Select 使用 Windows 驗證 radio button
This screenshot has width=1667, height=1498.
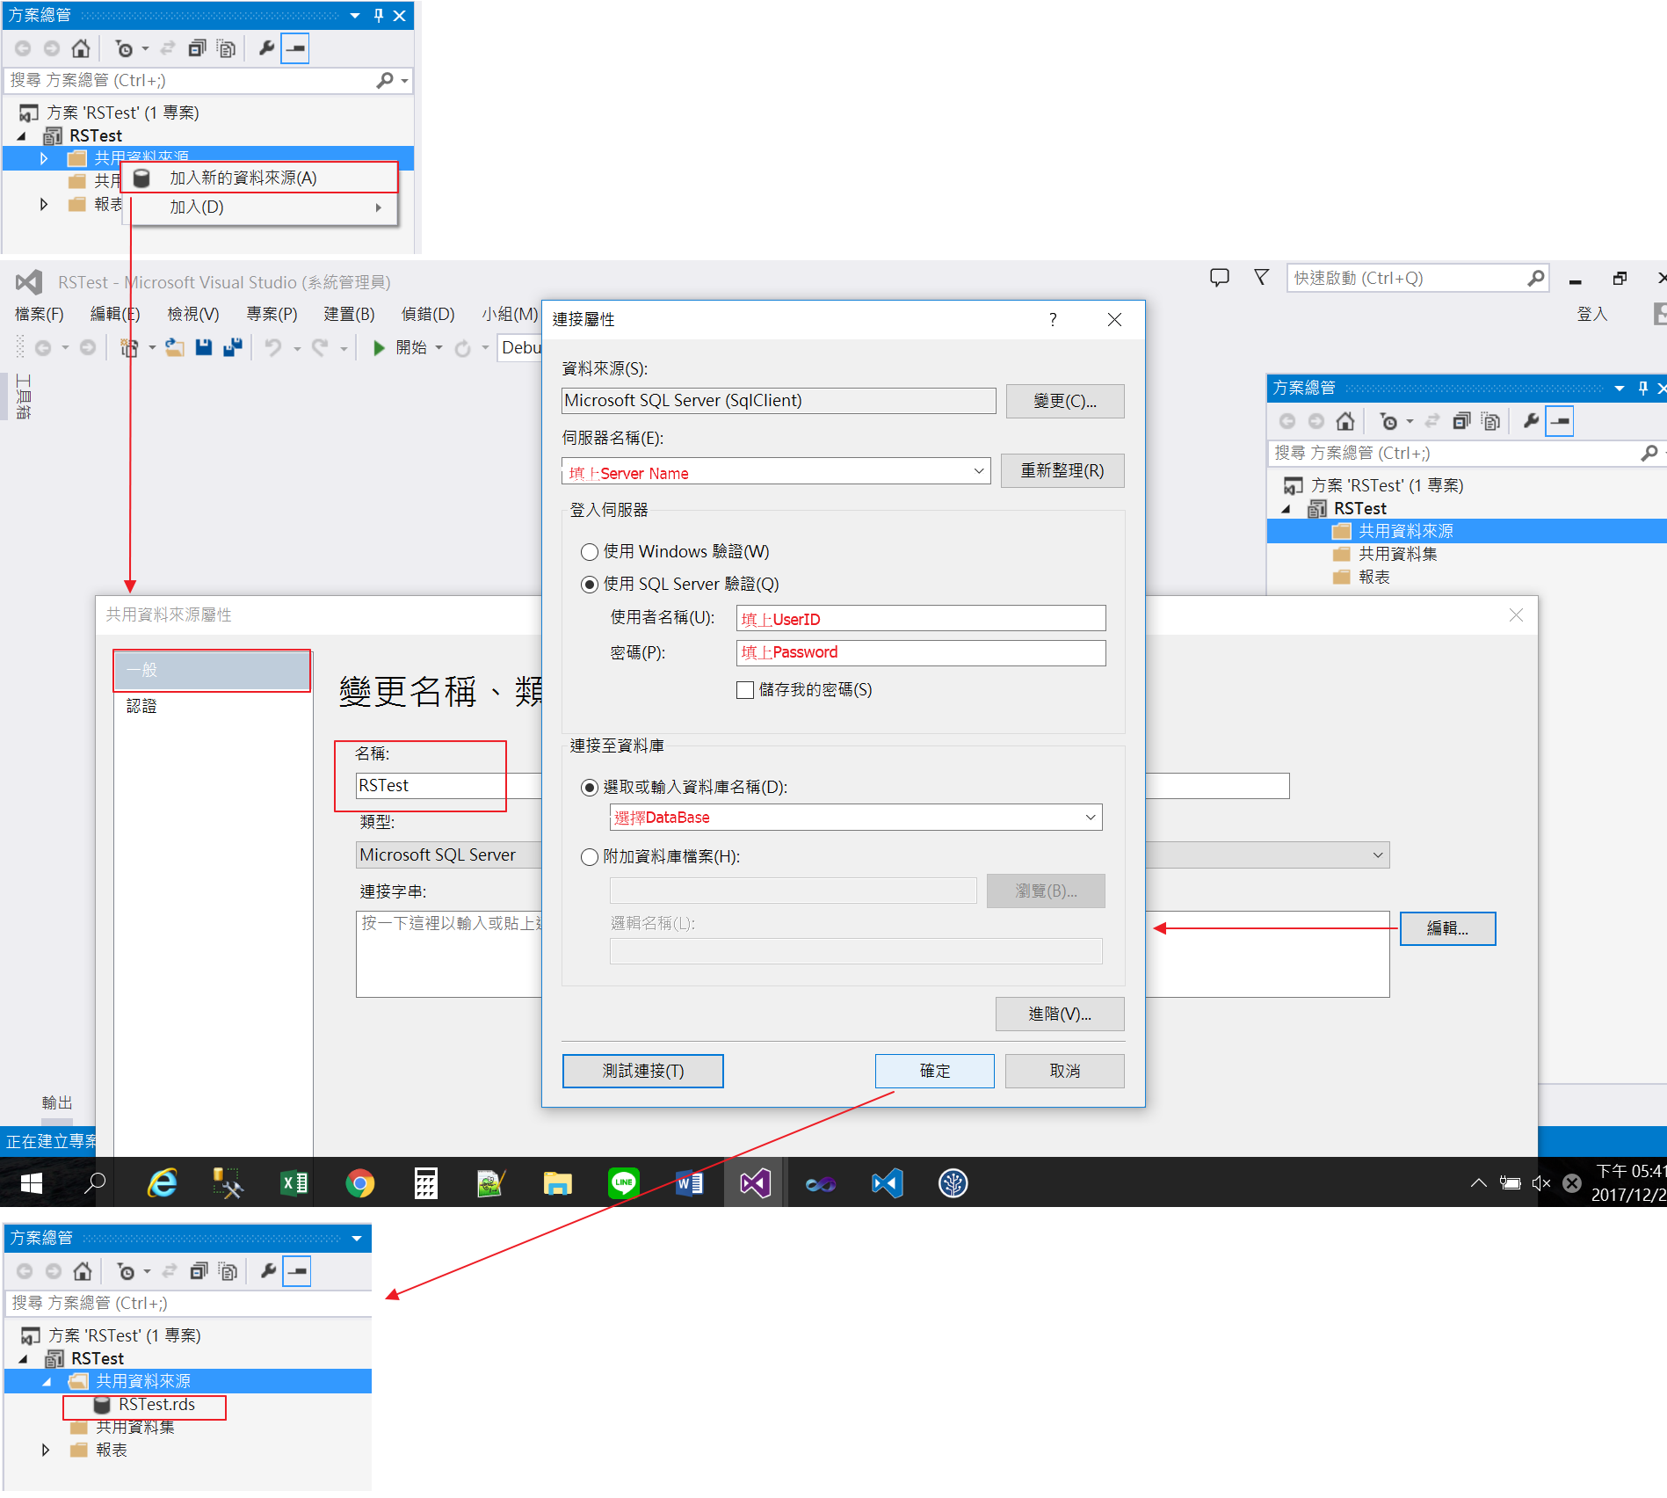(x=590, y=552)
